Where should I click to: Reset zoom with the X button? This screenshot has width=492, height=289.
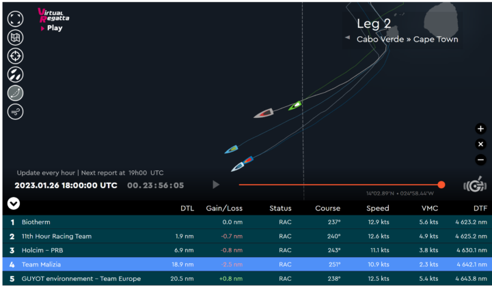[x=480, y=144]
